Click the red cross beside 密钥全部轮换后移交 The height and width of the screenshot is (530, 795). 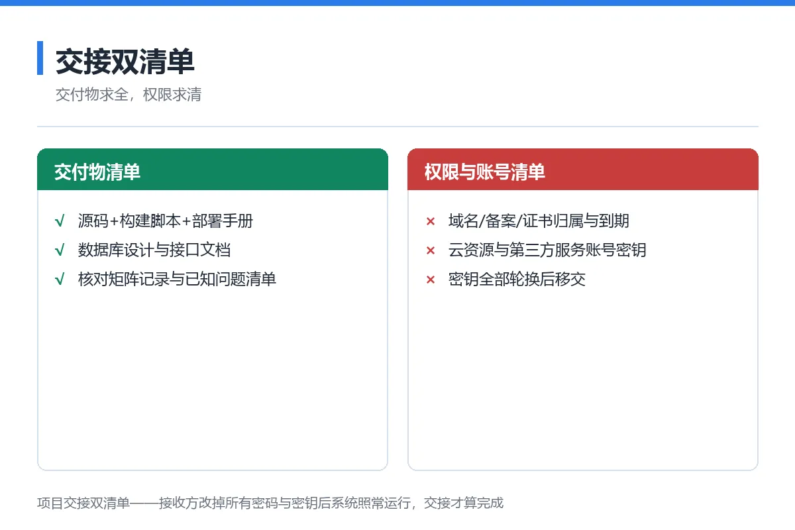(431, 280)
